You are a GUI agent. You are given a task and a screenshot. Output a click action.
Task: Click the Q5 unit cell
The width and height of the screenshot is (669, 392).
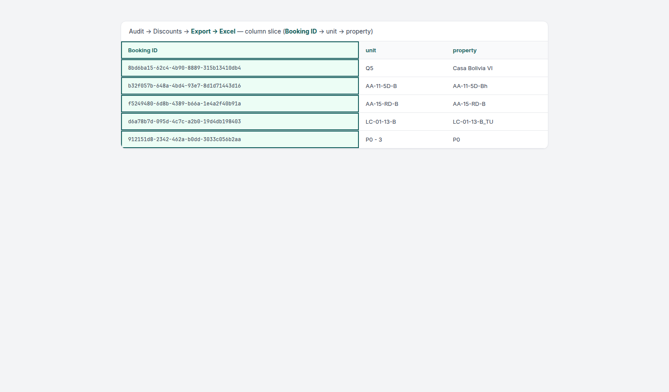coord(402,68)
